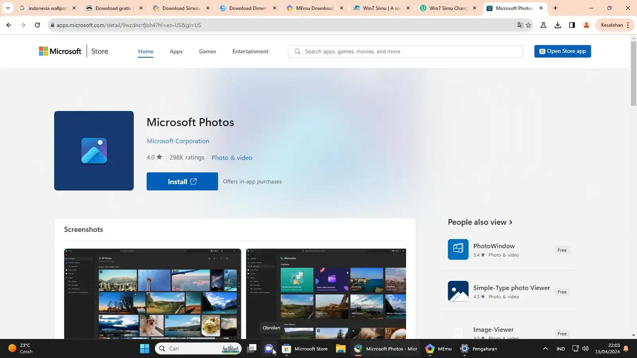Open the Home navigation item
Screen dimensions: 637x358
146,51
